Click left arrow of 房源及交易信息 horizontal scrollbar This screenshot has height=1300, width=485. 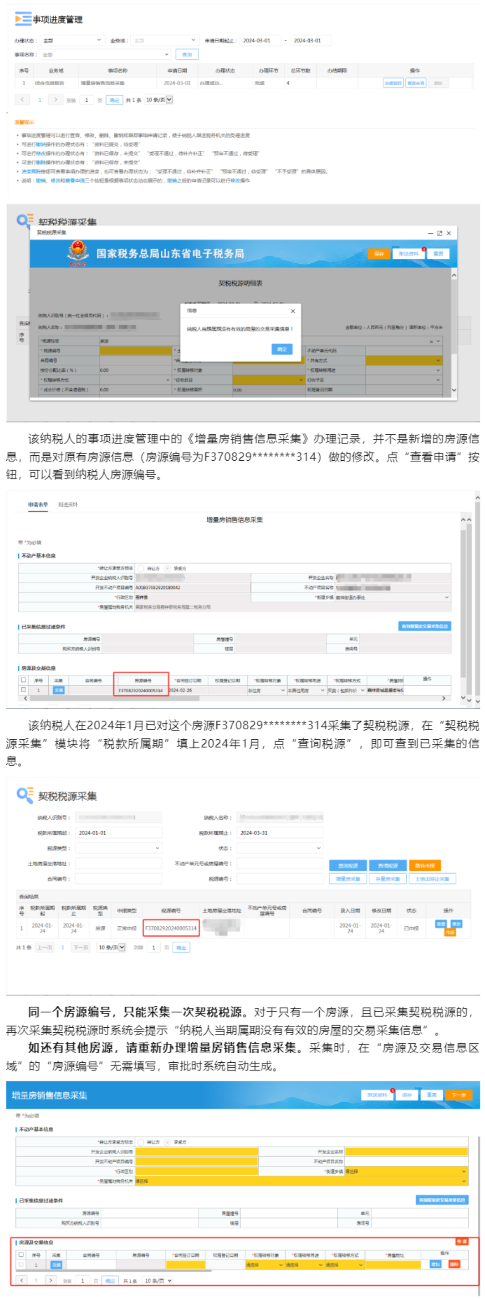coord(26,698)
